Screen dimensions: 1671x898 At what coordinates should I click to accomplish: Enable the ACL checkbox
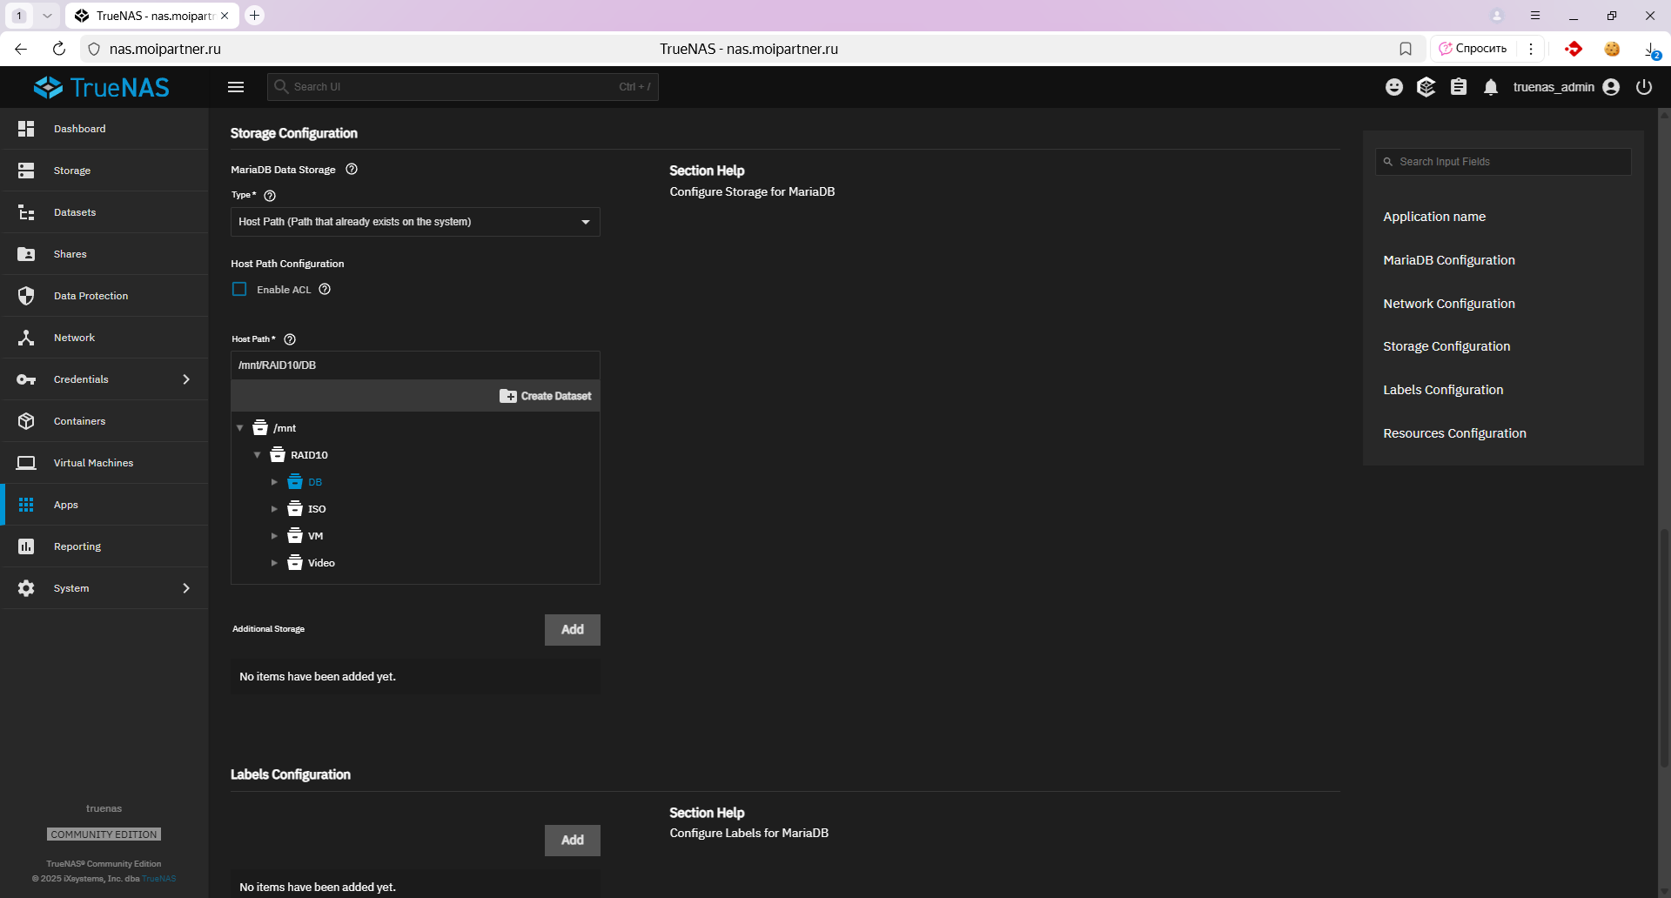(x=239, y=290)
